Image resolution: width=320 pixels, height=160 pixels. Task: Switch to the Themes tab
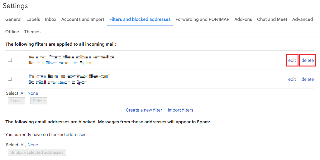coord(32,32)
